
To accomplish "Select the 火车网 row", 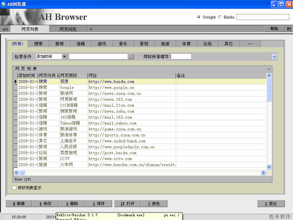I will click(x=140, y=165).
